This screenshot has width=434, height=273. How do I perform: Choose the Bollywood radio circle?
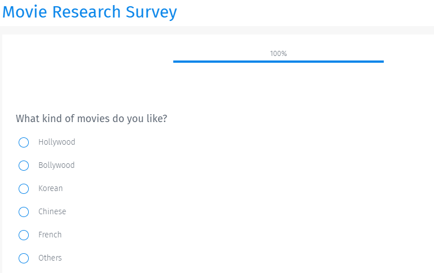[x=24, y=166]
